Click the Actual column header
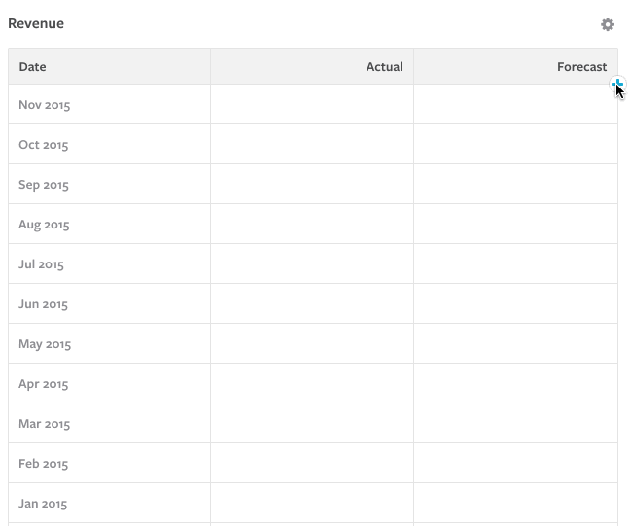 [384, 67]
